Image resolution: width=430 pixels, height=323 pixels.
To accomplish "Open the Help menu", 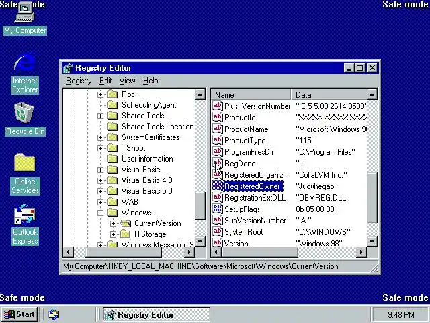I will click(x=150, y=81).
